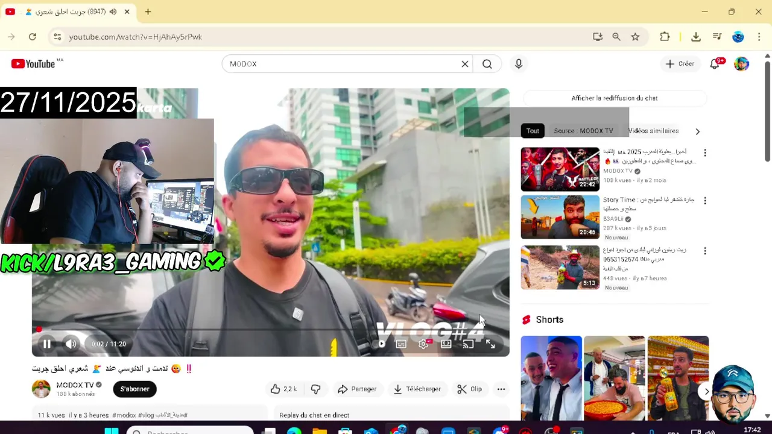Enter fullscreen mode for the video
Image resolution: width=772 pixels, height=434 pixels.
coord(490,344)
